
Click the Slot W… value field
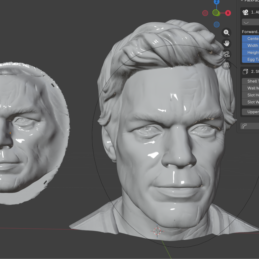click(250, 102)
